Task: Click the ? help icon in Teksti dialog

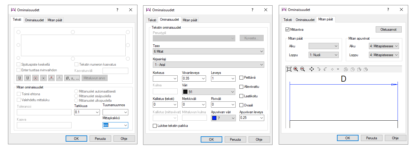Action: pos(117,10)
